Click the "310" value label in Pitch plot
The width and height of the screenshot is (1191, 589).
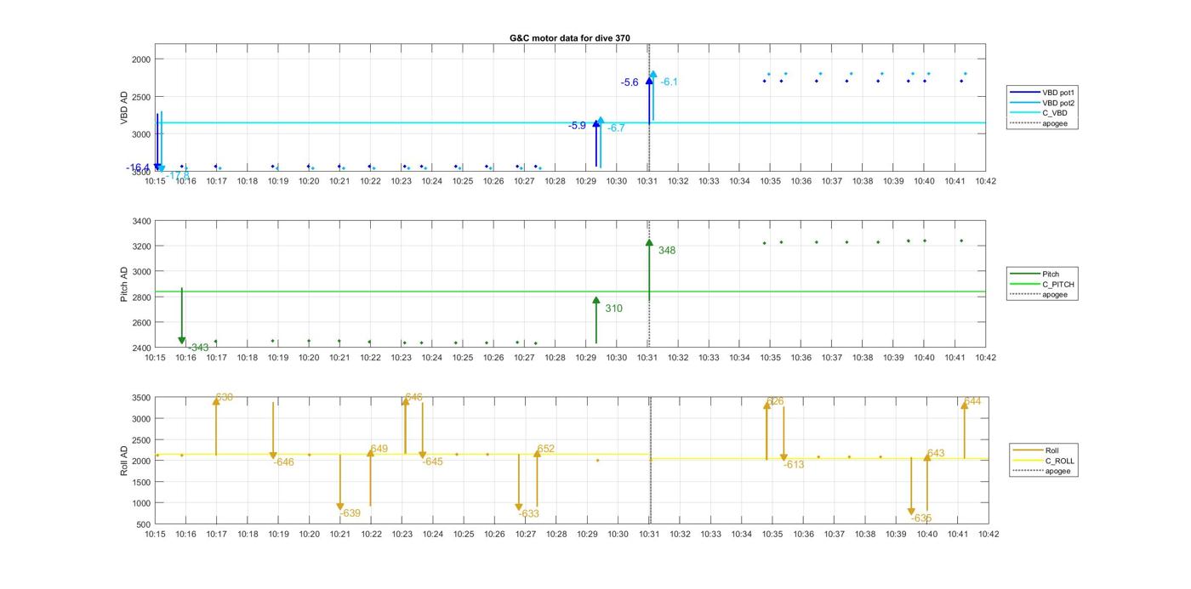coord(614,309)
